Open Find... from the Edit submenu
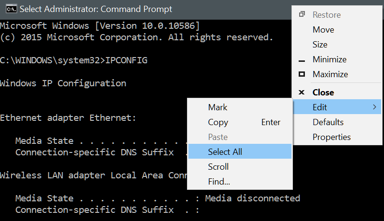384x221 pixels. click(219, 182)
